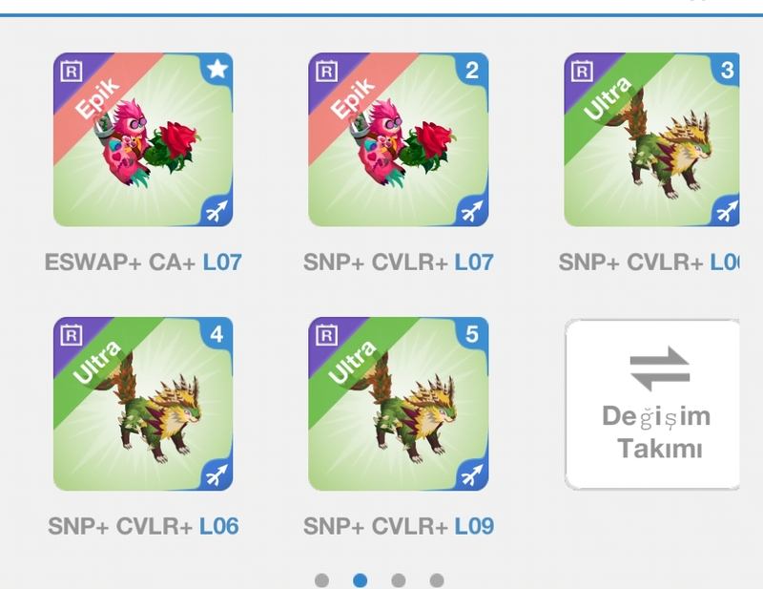Tap the star badge on the first Epik card
This screenshot has height=589, width=763.
(217, 69)
